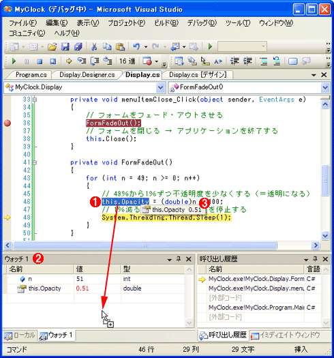
Task: Close the Call Stack panel
Action: point(325,259)
